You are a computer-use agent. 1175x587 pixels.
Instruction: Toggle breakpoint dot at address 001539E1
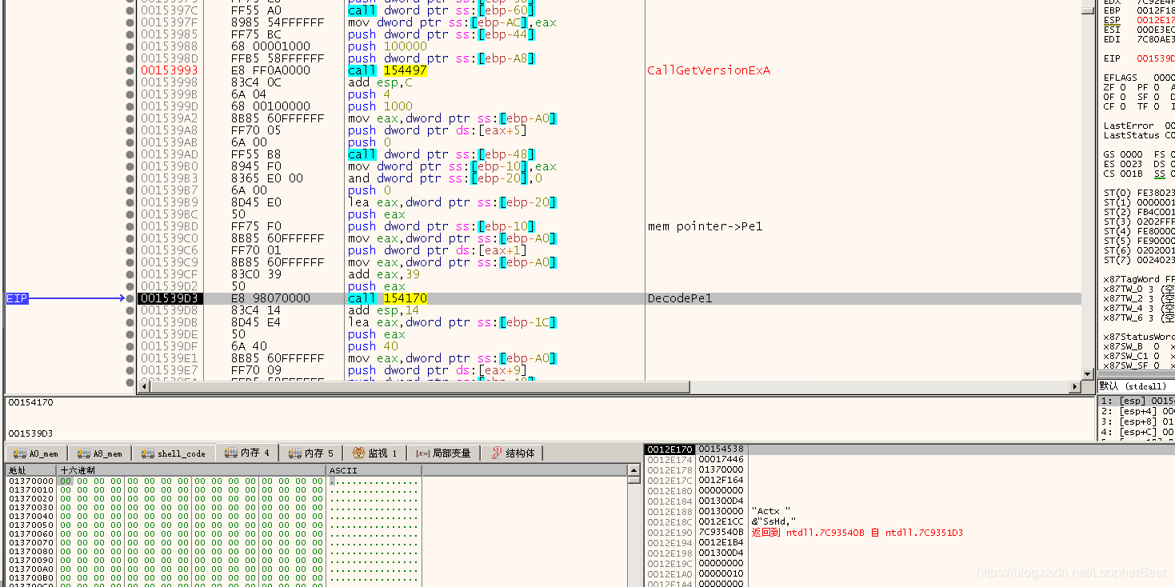130,358
